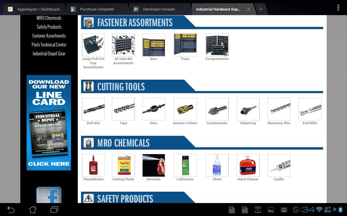347x216 pixels.
Task: Open new browser tab with plus icon
Action: 261,9
